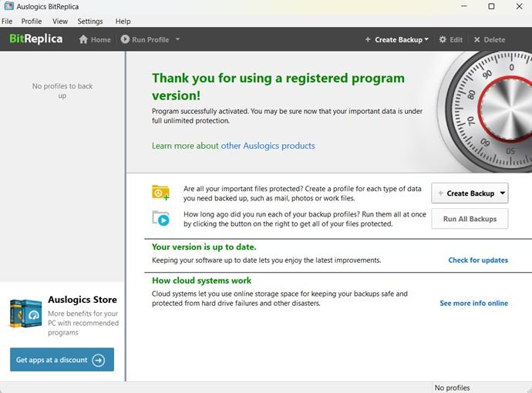Image resolution: width=532 pixels, height=393 pixels.
Task: Click the Auslogics Store heading
Action: [82, 300]
